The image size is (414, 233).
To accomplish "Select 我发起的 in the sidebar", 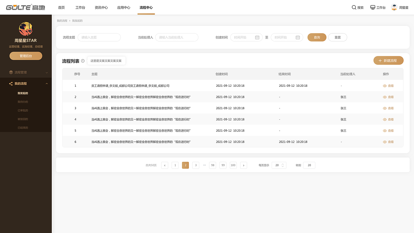I will tap(23, 93).
